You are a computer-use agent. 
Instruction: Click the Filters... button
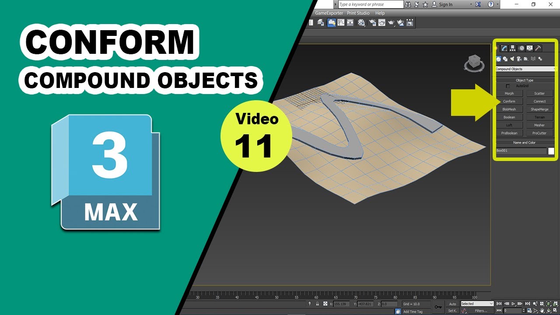pyautogui.click(x=481, y=311)
